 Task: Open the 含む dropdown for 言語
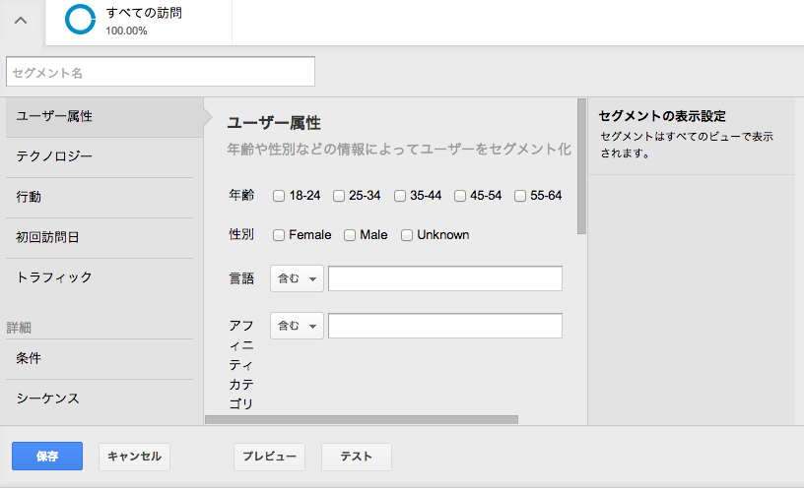[297, 278]
